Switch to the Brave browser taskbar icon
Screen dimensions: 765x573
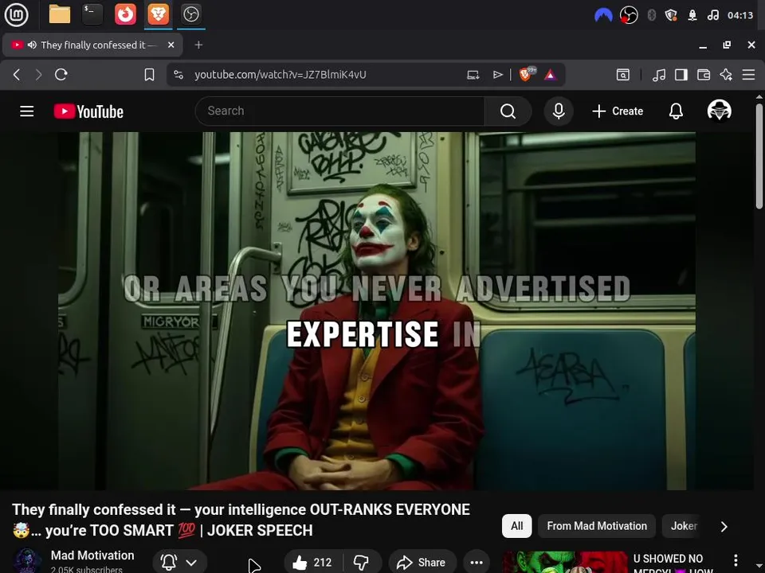coord(158,14)
